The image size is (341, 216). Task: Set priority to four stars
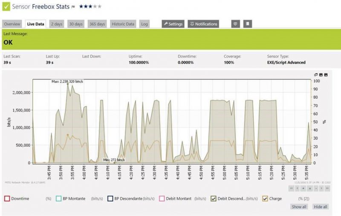point(95,6)
